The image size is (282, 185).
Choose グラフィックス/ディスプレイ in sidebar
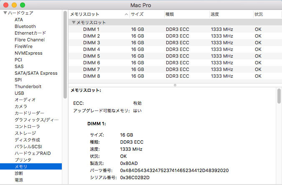click(x=37, y=120)
